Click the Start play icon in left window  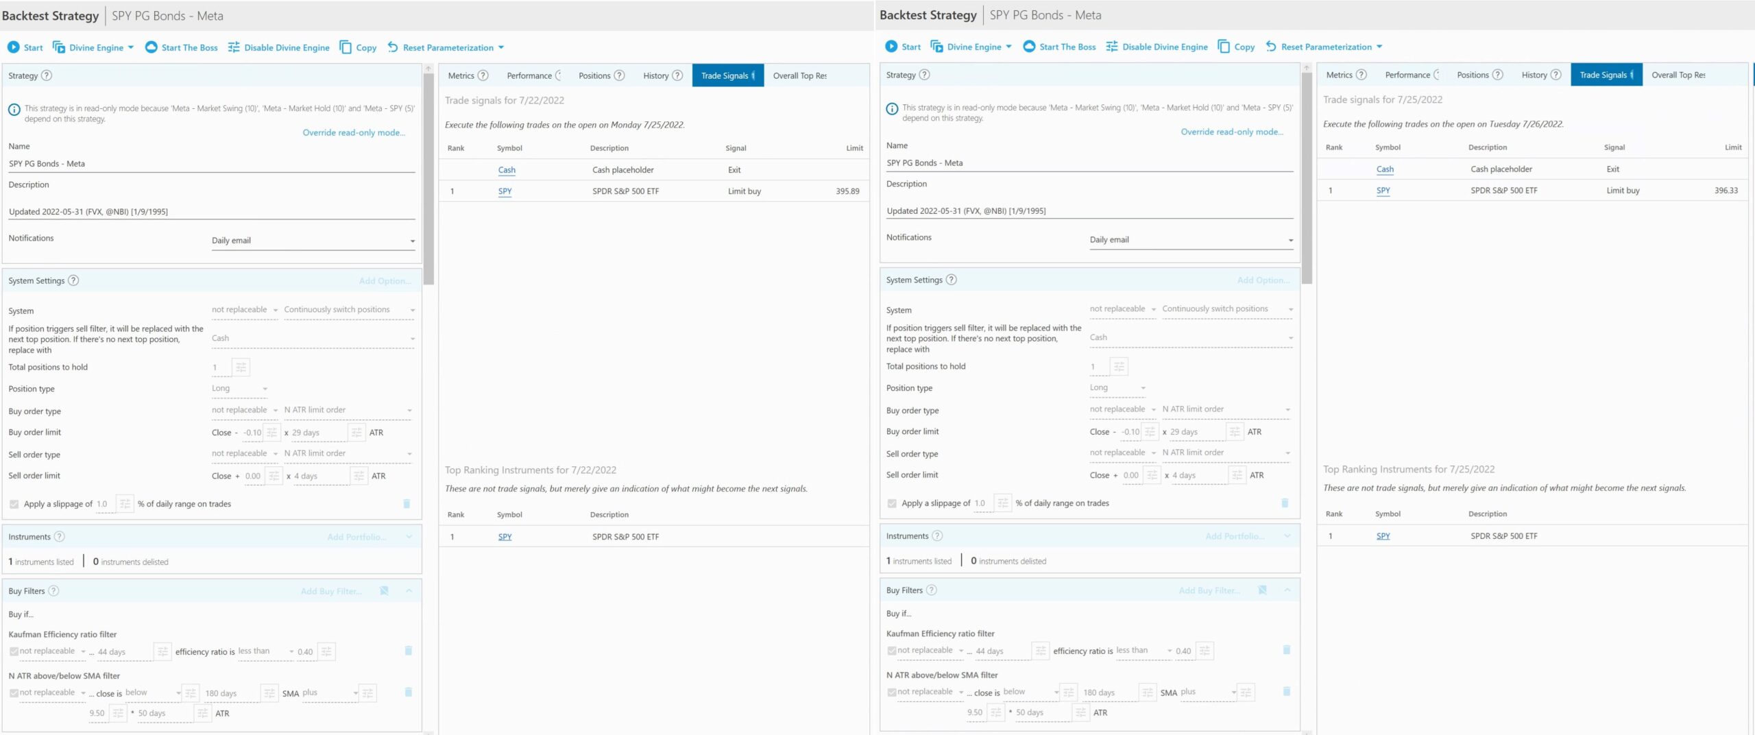click(x=14, y=47)
